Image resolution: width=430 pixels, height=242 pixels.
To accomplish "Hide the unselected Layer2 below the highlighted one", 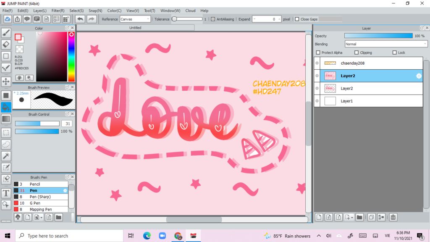I will pyautogui.click(x=317, y=88).
